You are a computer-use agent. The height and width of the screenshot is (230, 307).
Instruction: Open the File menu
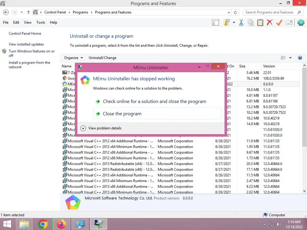[6, 22]
